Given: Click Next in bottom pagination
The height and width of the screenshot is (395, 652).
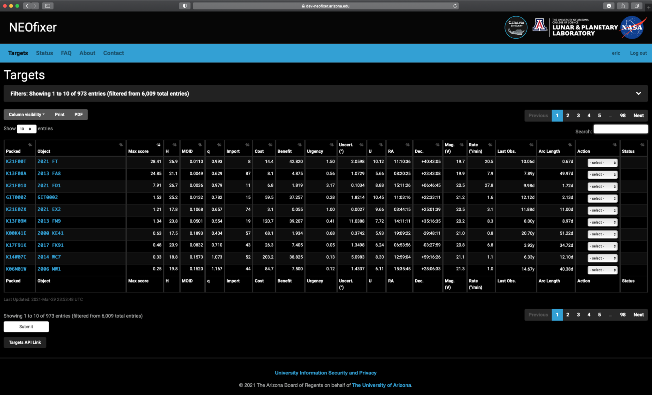Looking at the screenshot, I should click(x=638, y=315).
